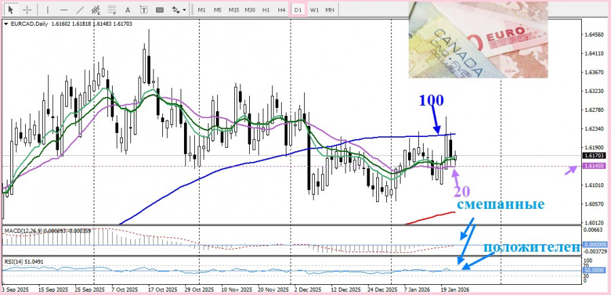Select the trendline drawing tool
The image size is (611, 295).
(79, 9)
